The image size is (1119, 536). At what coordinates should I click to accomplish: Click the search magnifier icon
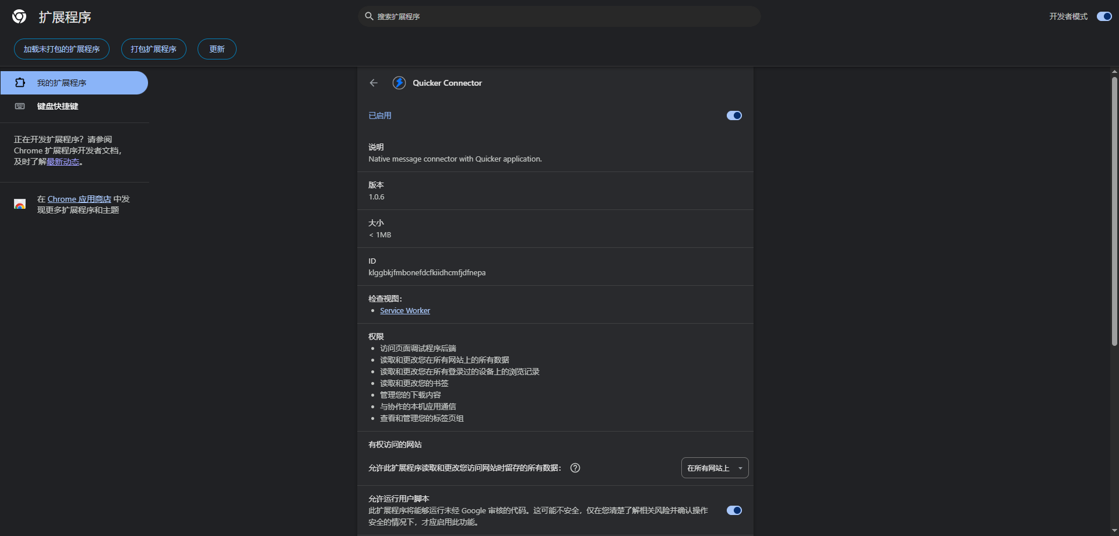(369, 16)
